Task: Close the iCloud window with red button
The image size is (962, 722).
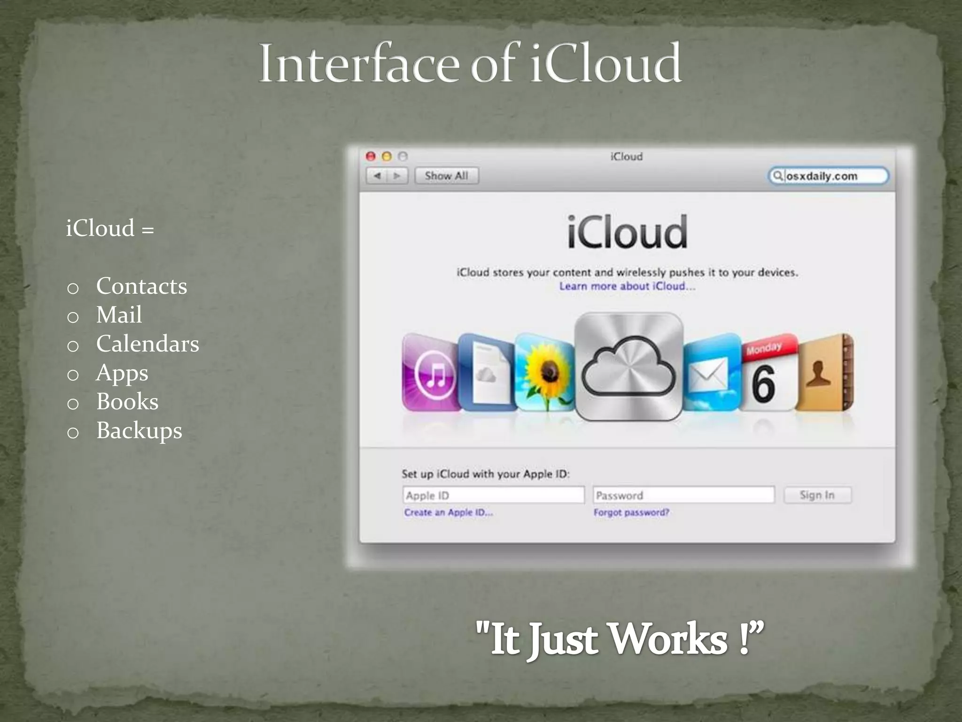Action: coord(371,156)
